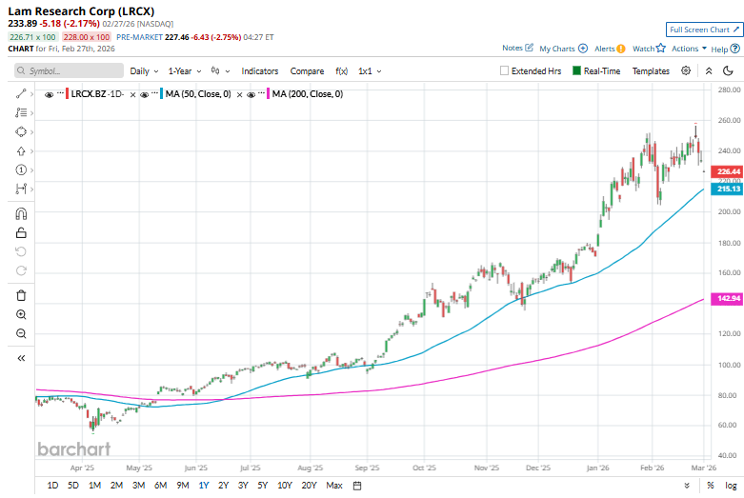Toggle the magnet snap mode icon
Screen dimensions: 744x498
pos(21,213)
